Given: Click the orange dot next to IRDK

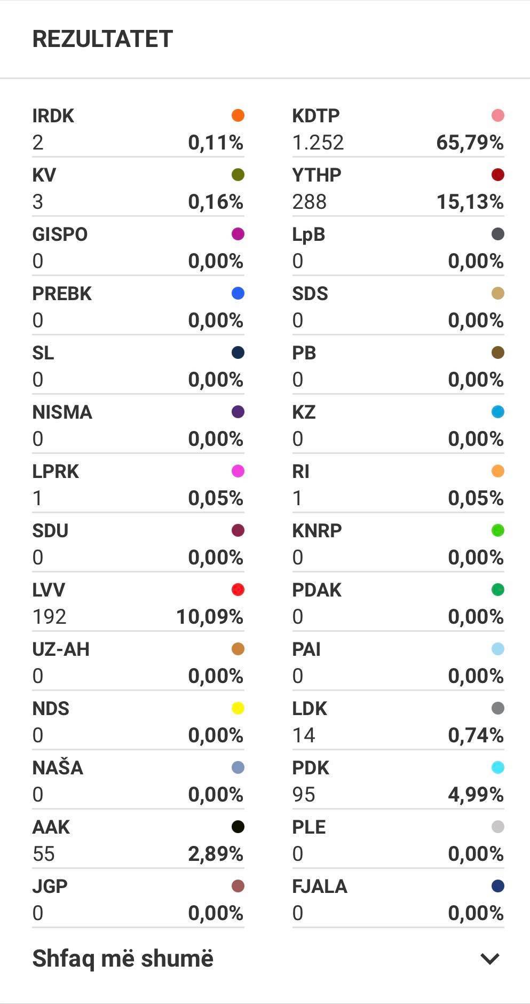Looking at the screenshot, I should 238,115.
